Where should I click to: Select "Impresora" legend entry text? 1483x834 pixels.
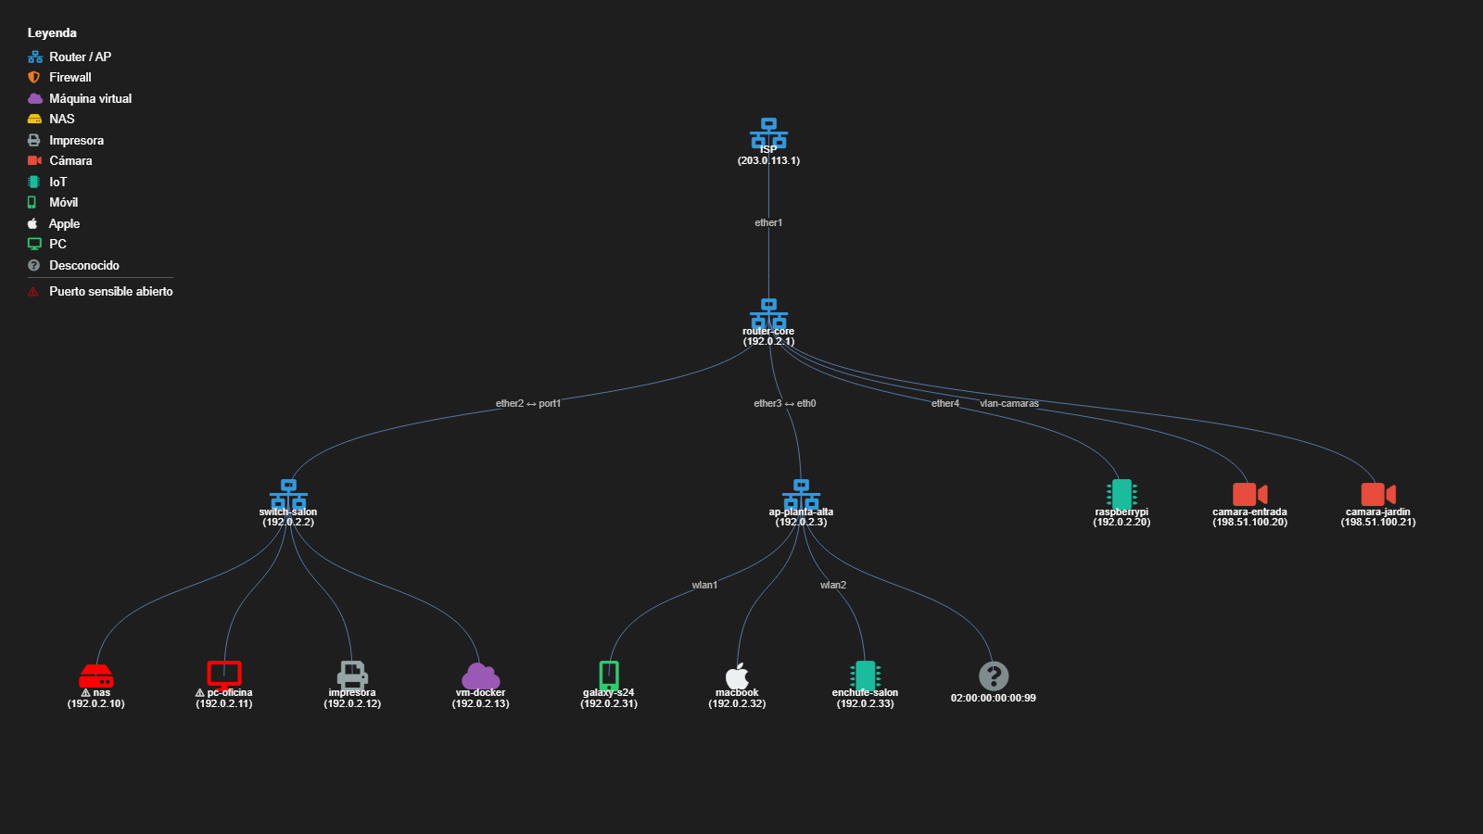click(77, 140)
